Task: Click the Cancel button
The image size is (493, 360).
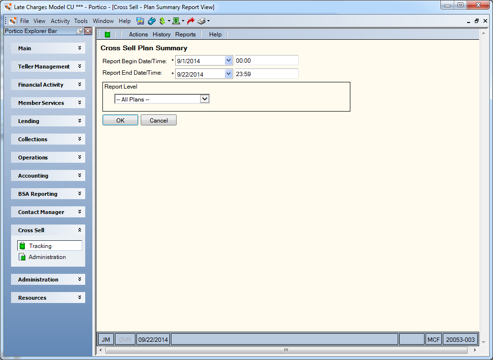Action: coord(158,120)
